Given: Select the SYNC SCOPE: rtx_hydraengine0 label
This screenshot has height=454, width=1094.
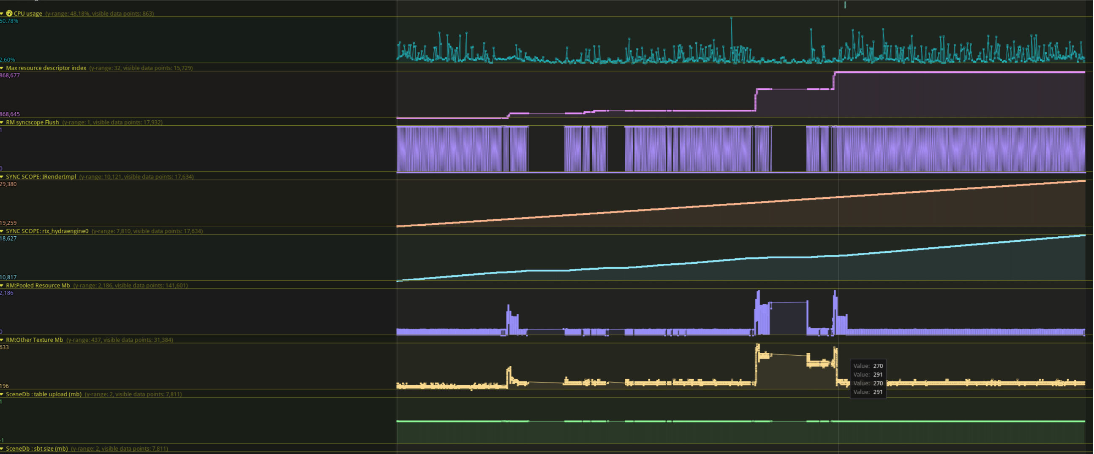Looking at the screenshot, I should pyautogui.click(x=47, y=231).
